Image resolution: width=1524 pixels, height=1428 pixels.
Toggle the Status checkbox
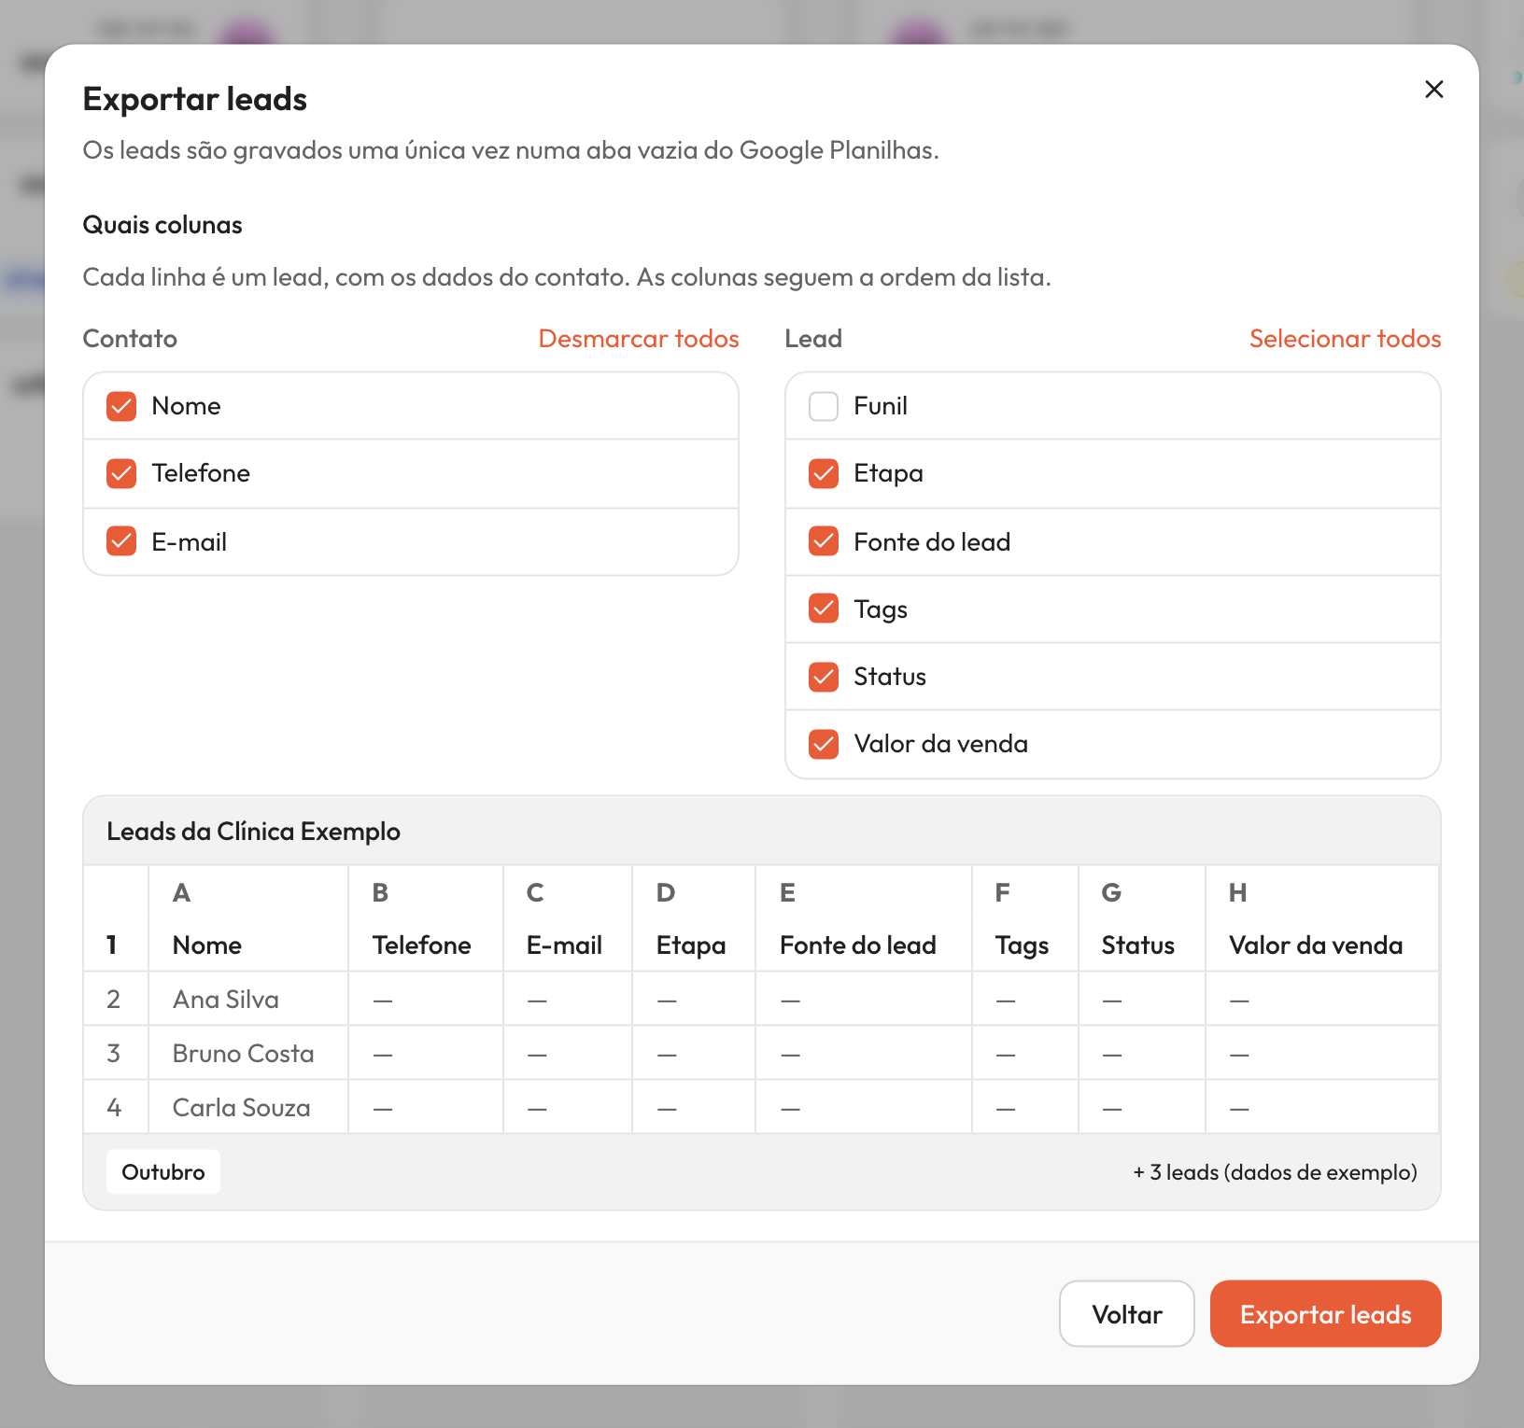[824, 676]
